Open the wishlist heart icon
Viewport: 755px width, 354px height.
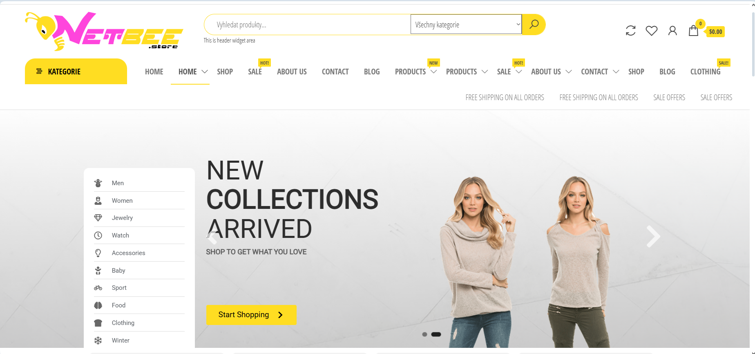coord(651,31)
